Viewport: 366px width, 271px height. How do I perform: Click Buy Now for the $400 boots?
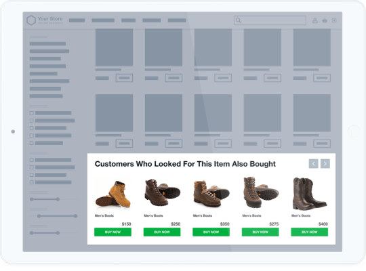click(x=309, y=232)
